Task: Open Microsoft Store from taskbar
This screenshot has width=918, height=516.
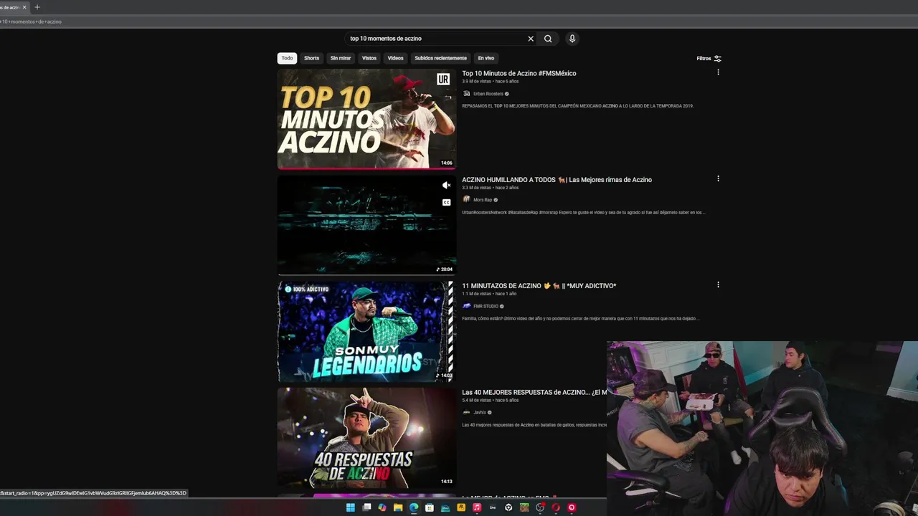Action: [x=430, y=507]
